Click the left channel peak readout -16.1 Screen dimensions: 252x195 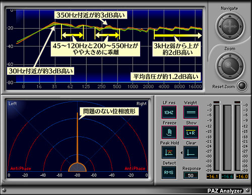coord(213,176)
